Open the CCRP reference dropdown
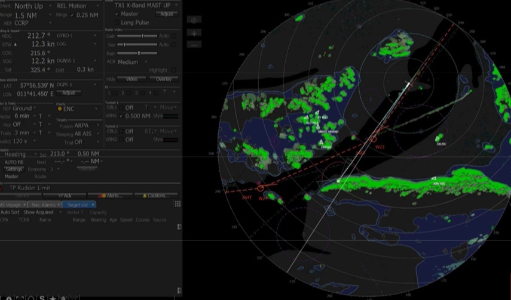 33,23
